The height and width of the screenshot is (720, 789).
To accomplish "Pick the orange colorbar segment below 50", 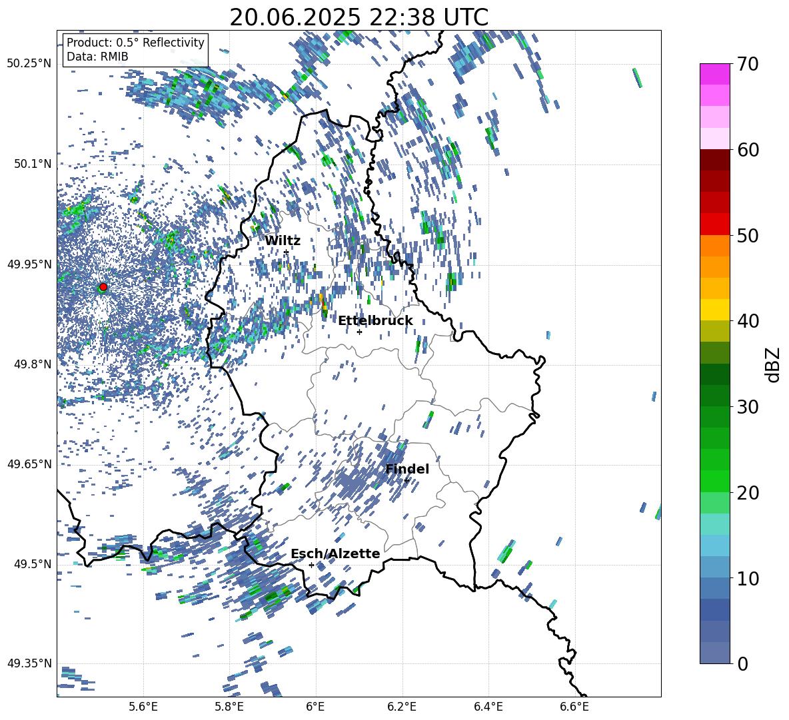I will [x=714, y=246].
